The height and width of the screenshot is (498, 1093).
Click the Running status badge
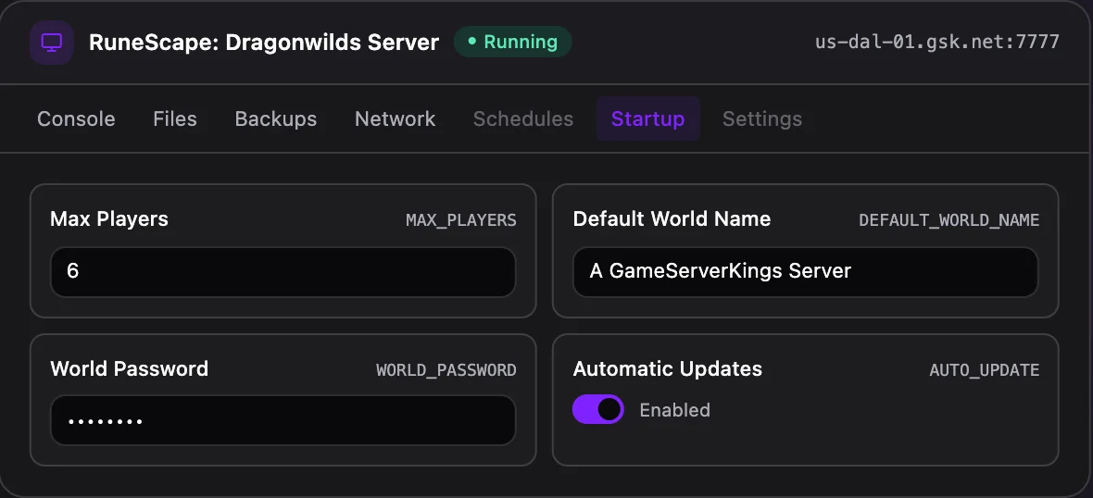(513, 42)
